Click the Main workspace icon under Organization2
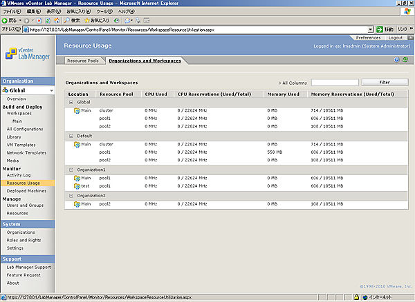Viewport: 415px width, 302px height. 77,204
